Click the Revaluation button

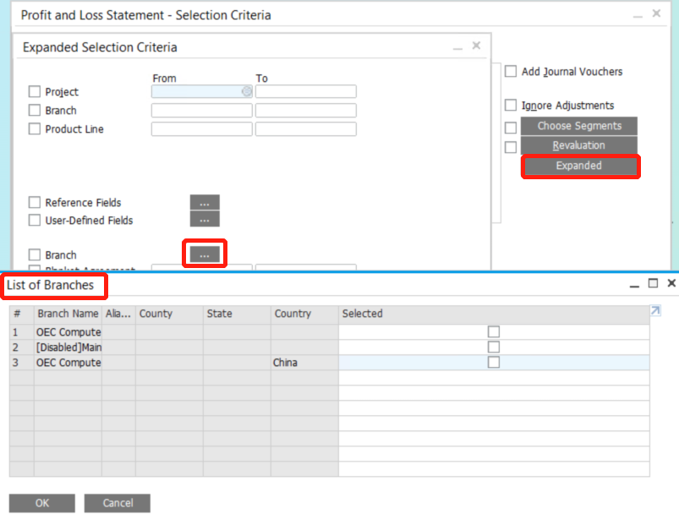[x=580, y=145]
